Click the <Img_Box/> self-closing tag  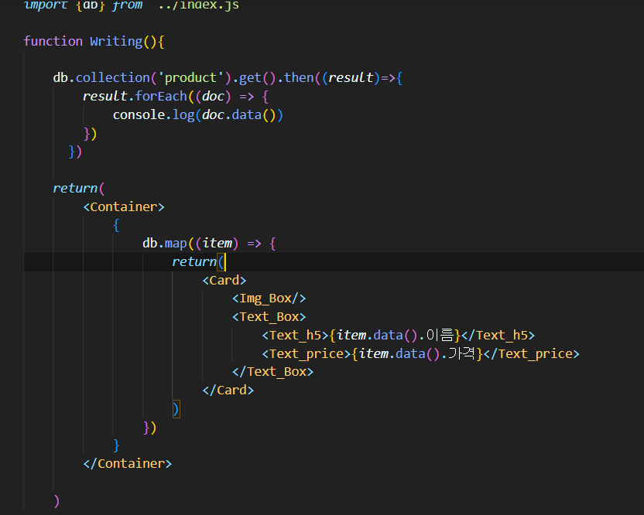tap(269, 298)
